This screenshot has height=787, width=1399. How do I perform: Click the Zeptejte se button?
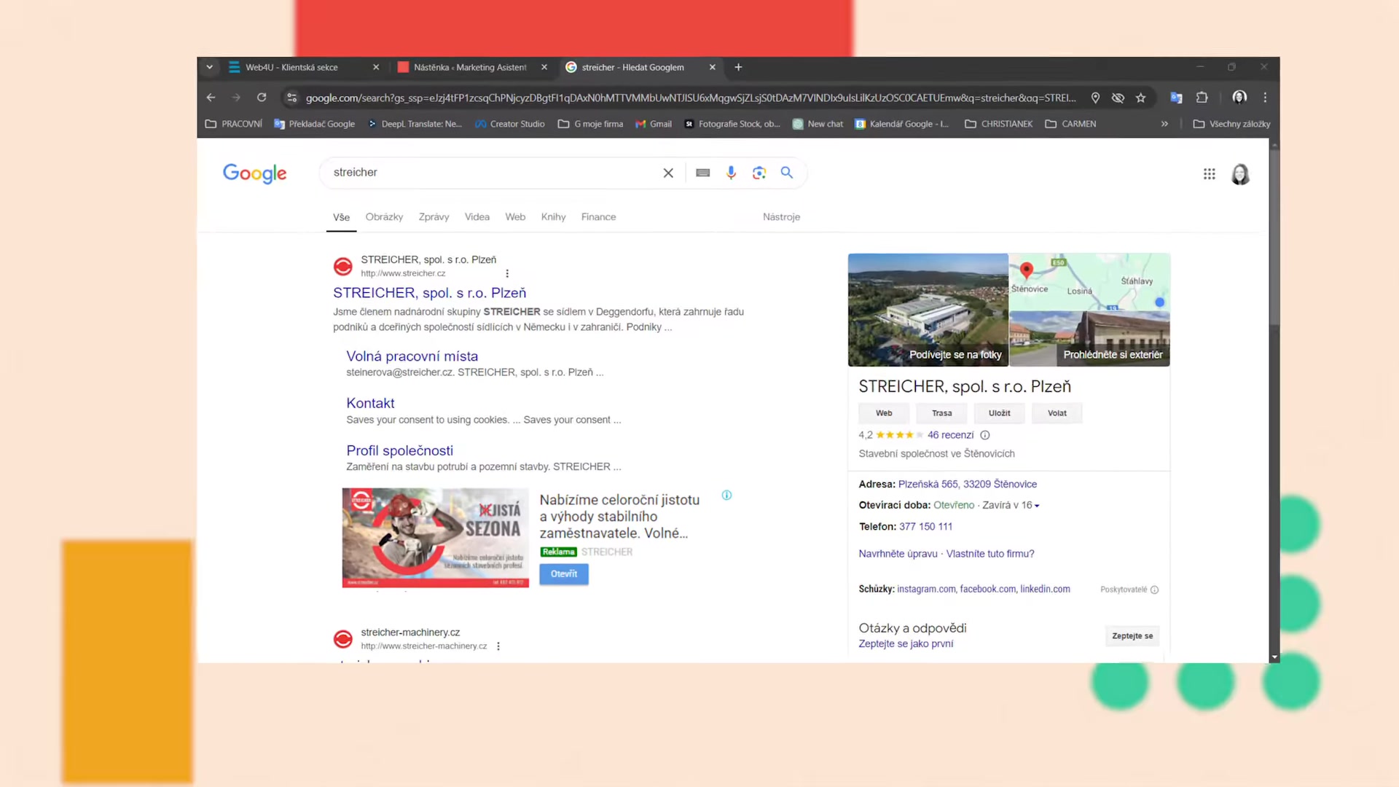(x=1132, y=636)
